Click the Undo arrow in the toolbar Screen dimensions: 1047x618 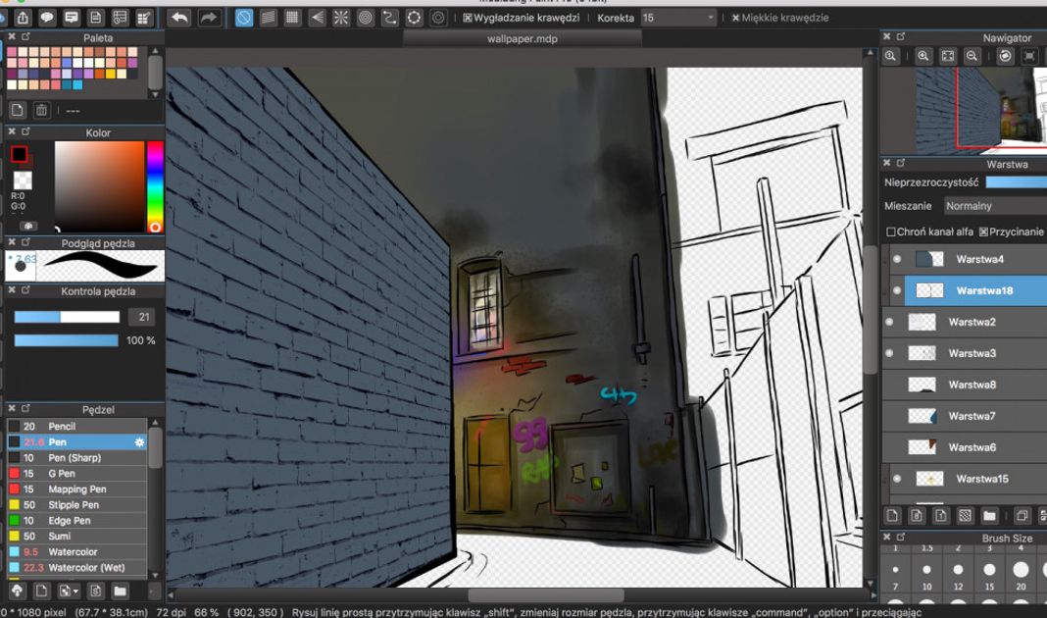179,18
